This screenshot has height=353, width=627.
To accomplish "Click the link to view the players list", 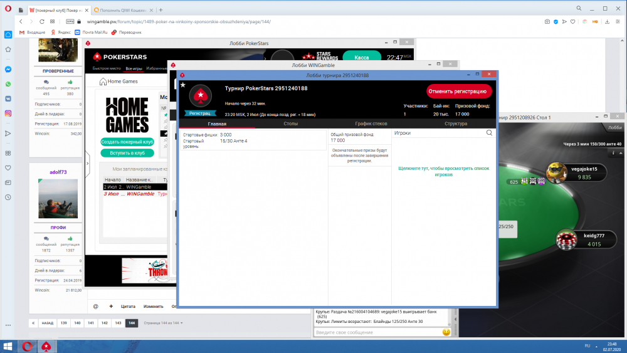I will tap(443, 171).
